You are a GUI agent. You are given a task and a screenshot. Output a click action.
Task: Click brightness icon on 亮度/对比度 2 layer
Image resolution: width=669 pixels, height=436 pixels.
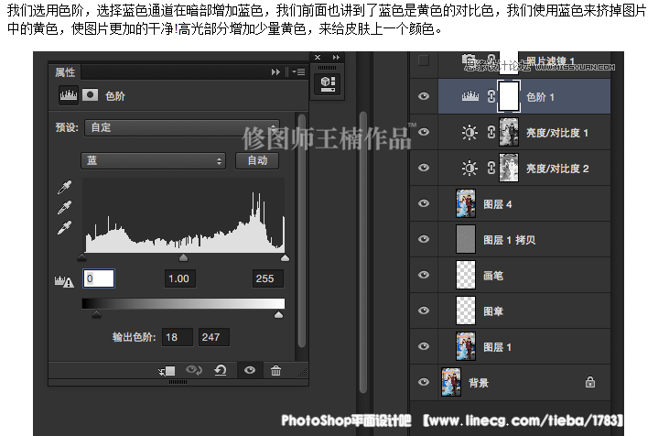(x=469, y=169)
